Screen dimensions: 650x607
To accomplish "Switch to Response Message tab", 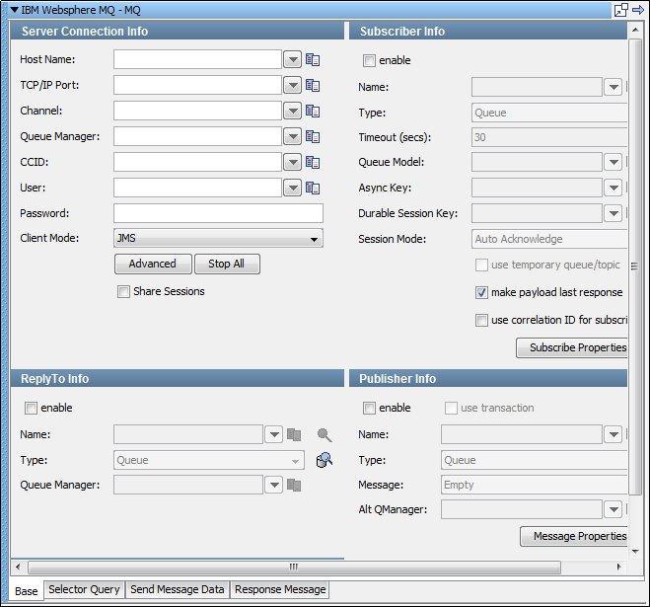I will (x=280, y=589).
